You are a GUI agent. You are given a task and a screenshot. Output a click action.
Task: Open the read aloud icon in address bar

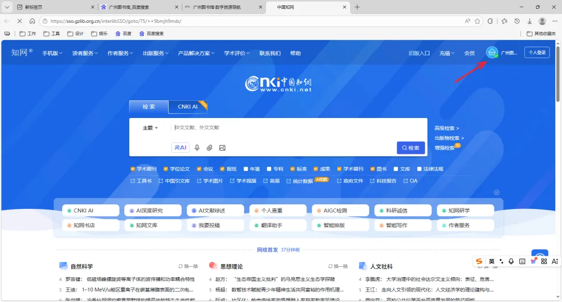pos(467,21)
